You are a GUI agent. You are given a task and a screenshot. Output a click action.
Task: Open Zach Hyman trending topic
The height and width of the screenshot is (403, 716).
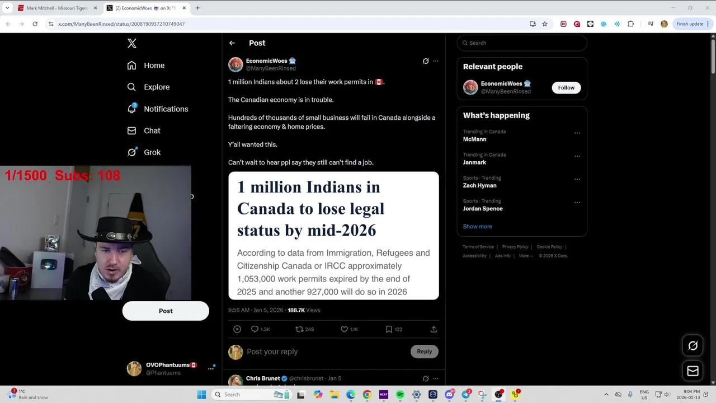[x=479, y=185]
